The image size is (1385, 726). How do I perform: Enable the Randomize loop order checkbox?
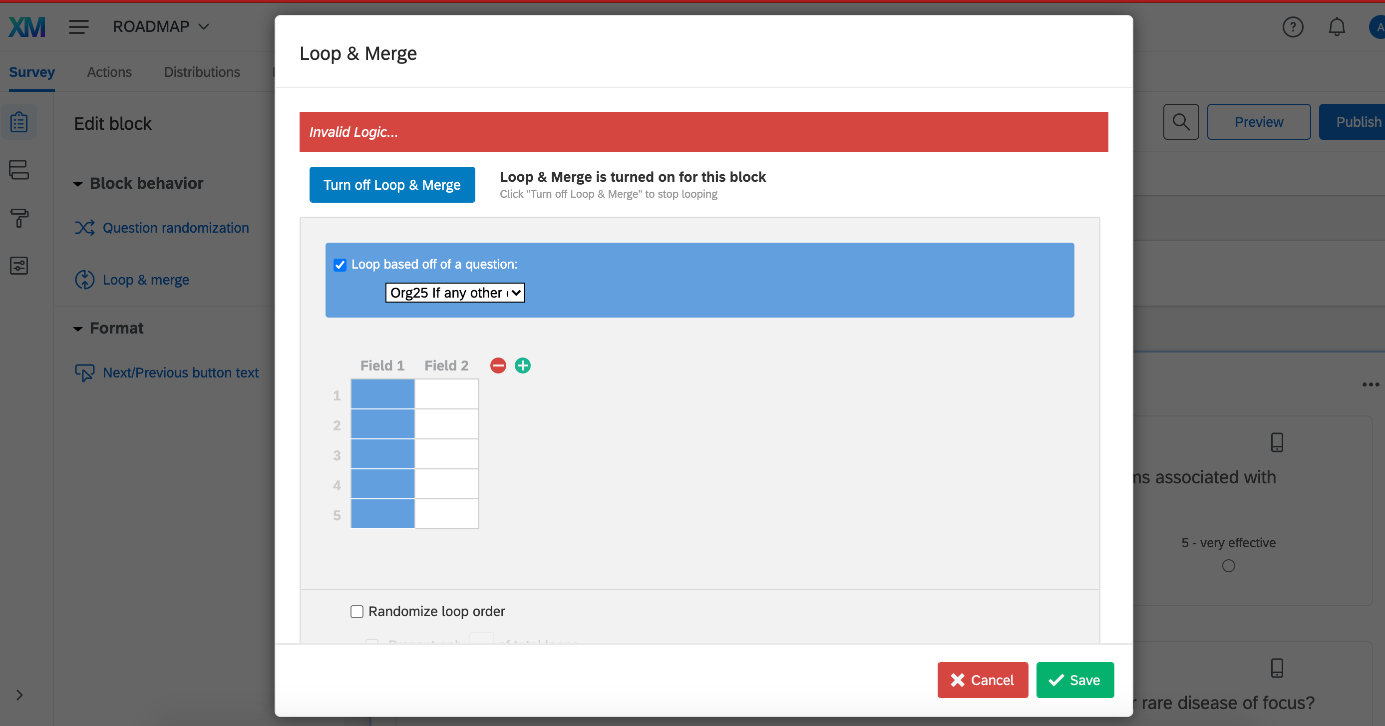(356, 611)
